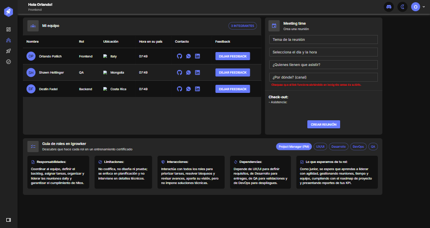The width and height of the screenshot is (430, 228).
Task: Click the verified badge icon in sidebar
Action: click(x=9, y=61)
